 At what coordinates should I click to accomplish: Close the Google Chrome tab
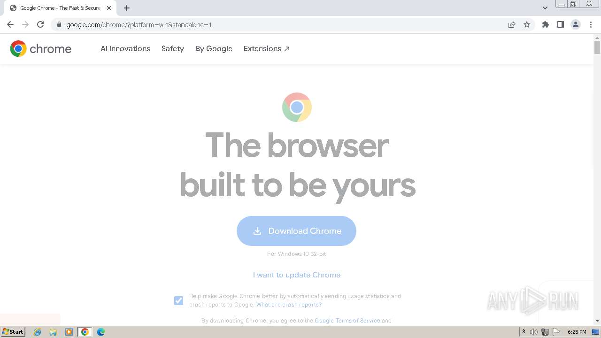pyautogui.click(x=109, y=8)
